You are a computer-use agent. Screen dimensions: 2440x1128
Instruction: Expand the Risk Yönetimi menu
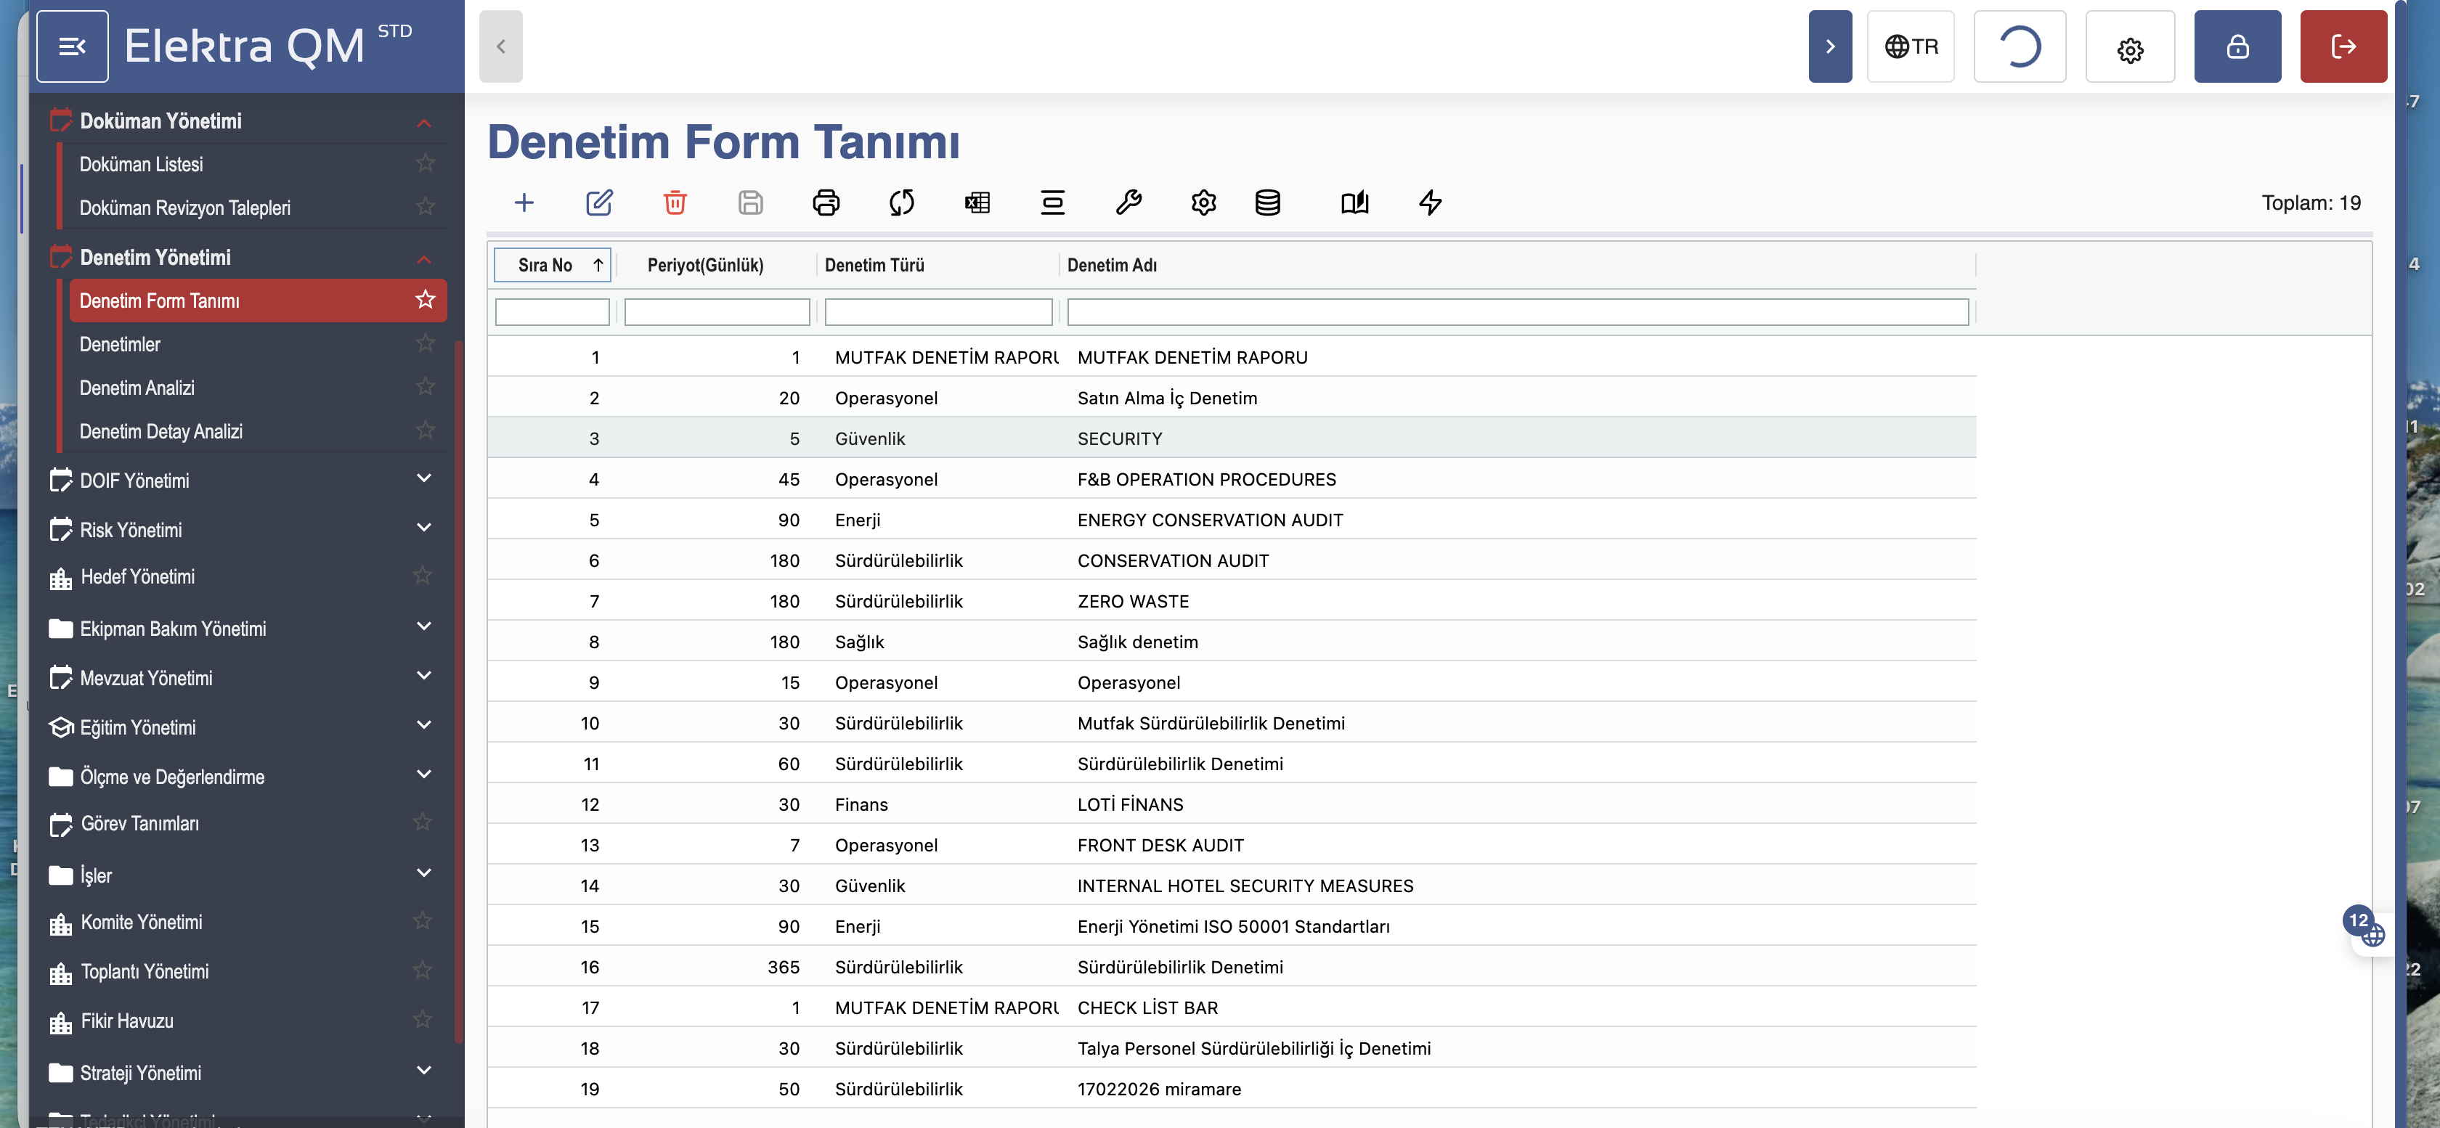click(423, 528)
